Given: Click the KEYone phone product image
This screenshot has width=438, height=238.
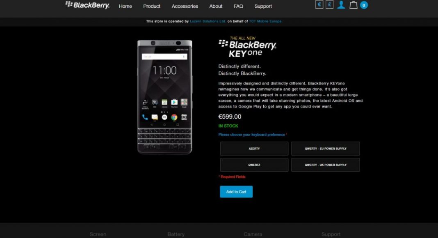Looking at the screenshot, I should click(x=164, y=97).
